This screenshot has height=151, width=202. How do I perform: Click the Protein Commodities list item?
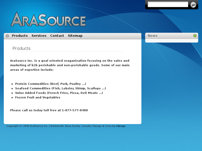coord(51,84)
